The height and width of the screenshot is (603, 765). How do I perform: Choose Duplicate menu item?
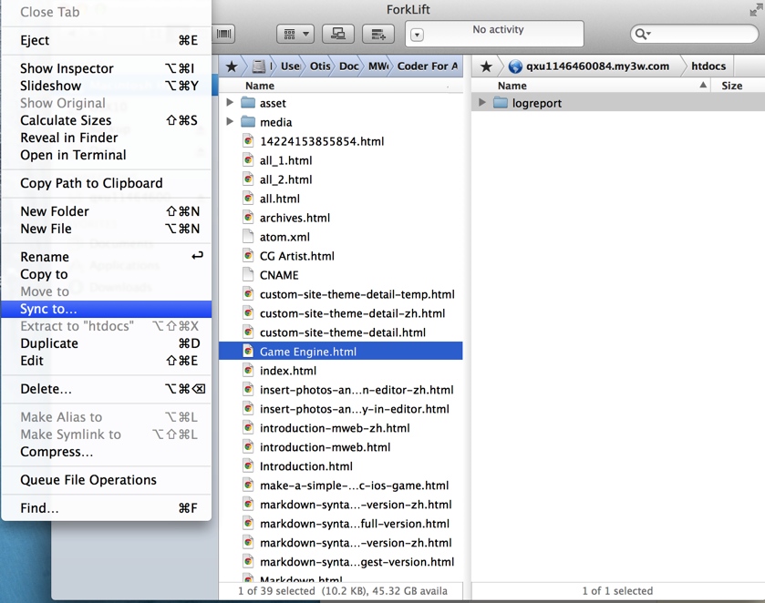click(107, 343)
